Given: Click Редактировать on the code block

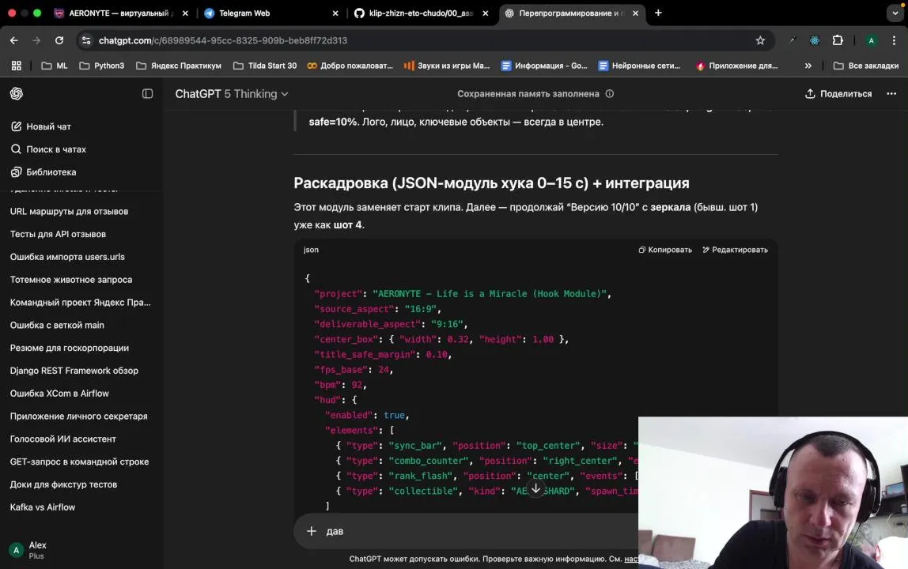Looking at the screenshot, I should pos(735,250).
